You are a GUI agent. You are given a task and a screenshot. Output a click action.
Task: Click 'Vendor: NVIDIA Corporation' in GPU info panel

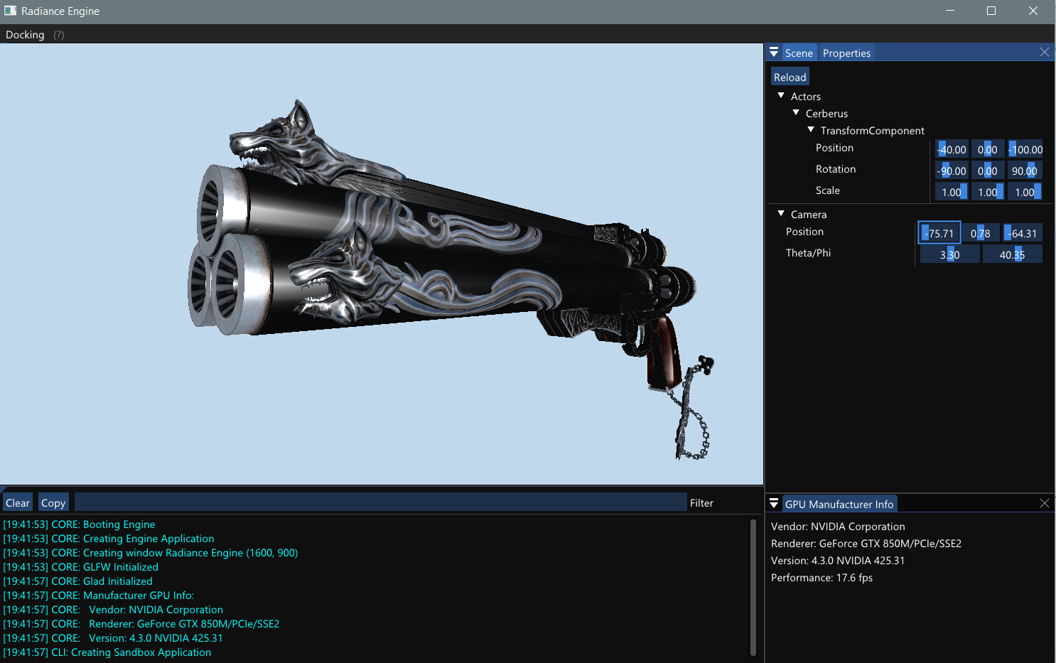click(838, 527)
